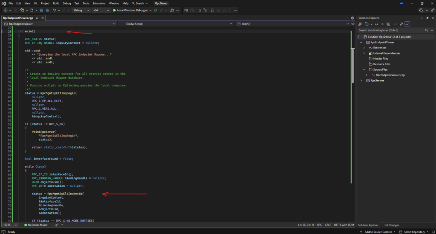Open Properties wrench icon in Solution Explorer

pos(401,24)
